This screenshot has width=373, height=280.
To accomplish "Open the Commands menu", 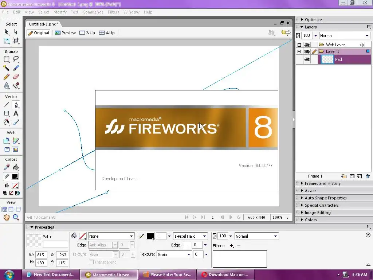I will 93,12.
